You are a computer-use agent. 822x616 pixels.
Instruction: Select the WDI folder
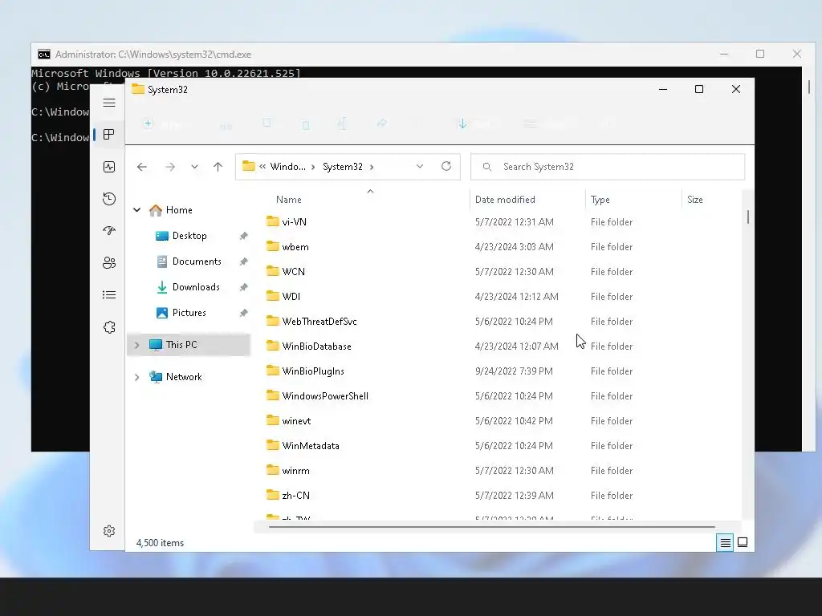[x=291, y=297]
